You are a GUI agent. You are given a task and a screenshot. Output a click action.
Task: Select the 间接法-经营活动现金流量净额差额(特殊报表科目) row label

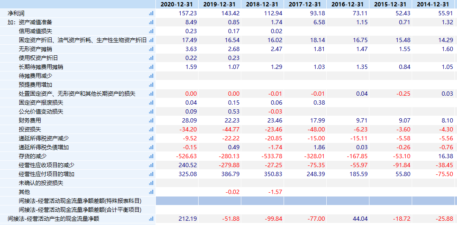[80, 201]
